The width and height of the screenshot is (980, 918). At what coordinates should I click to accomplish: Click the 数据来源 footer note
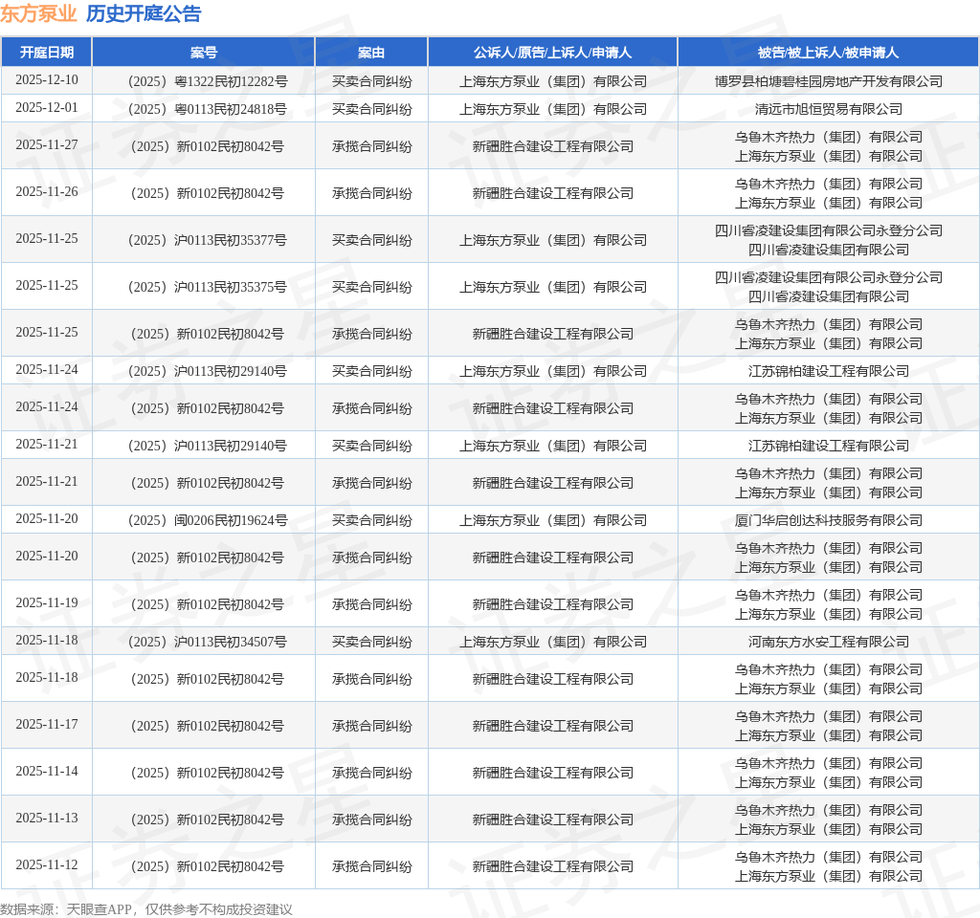click(x=146, y=909)
